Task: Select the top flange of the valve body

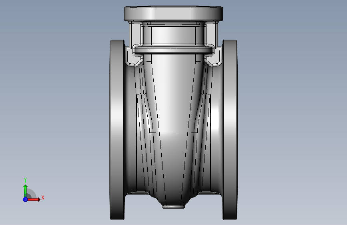Action: click(x=174, y=13)
